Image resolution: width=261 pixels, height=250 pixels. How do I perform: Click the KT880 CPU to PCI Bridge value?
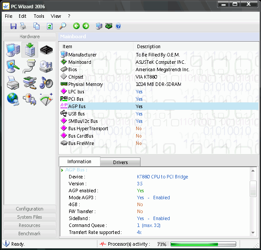tap(162, 177)
